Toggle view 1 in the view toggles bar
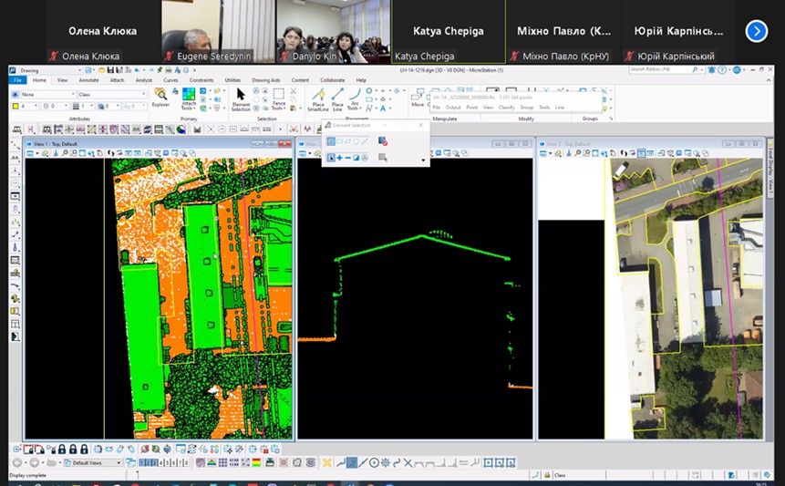Screen dimensions: 785x486 click(142, 463)
